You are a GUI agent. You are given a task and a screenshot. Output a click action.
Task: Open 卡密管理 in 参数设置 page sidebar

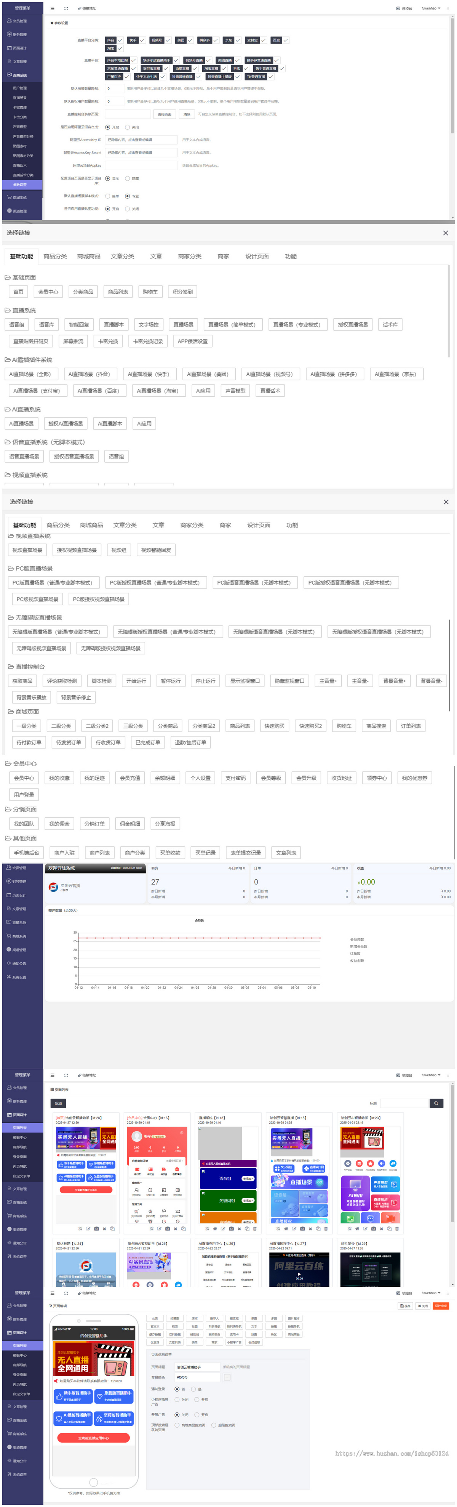19,107
